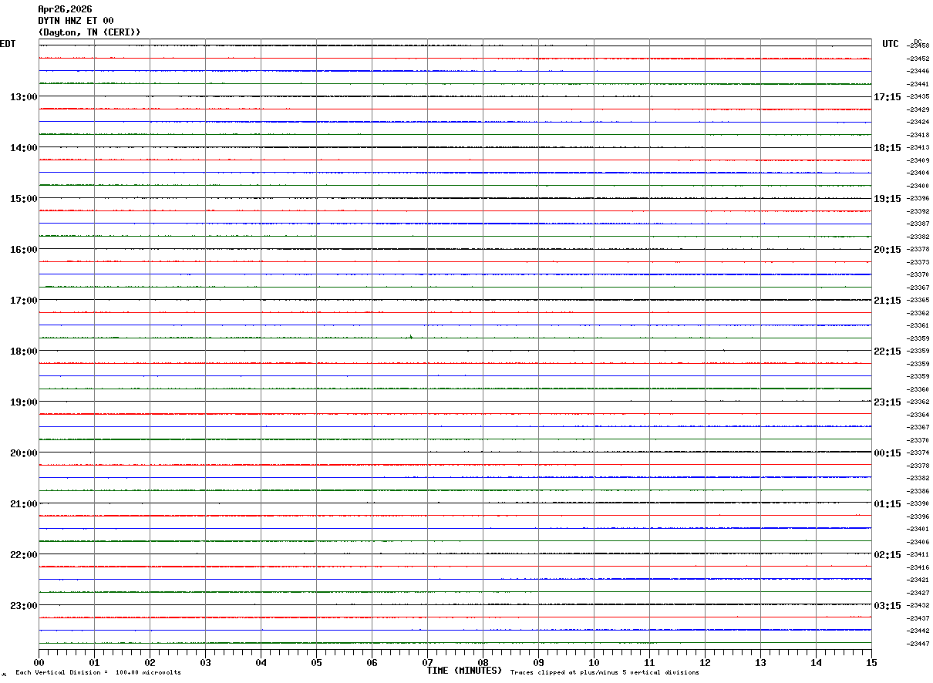Click the 10 minute axis tick label

coord(594,662)
